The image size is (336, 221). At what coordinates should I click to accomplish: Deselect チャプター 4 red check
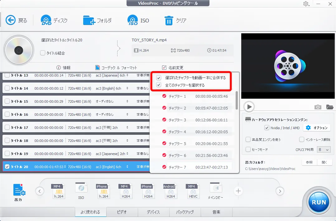[164, 131]
